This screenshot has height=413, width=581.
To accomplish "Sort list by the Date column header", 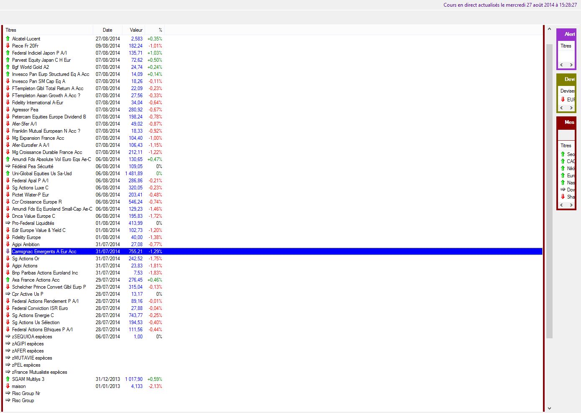I will point(107,30).
